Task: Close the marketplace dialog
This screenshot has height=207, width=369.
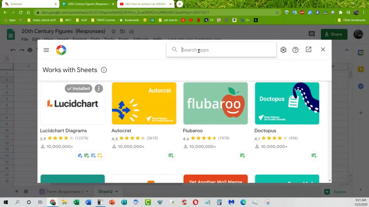Action: coord(323,49)
